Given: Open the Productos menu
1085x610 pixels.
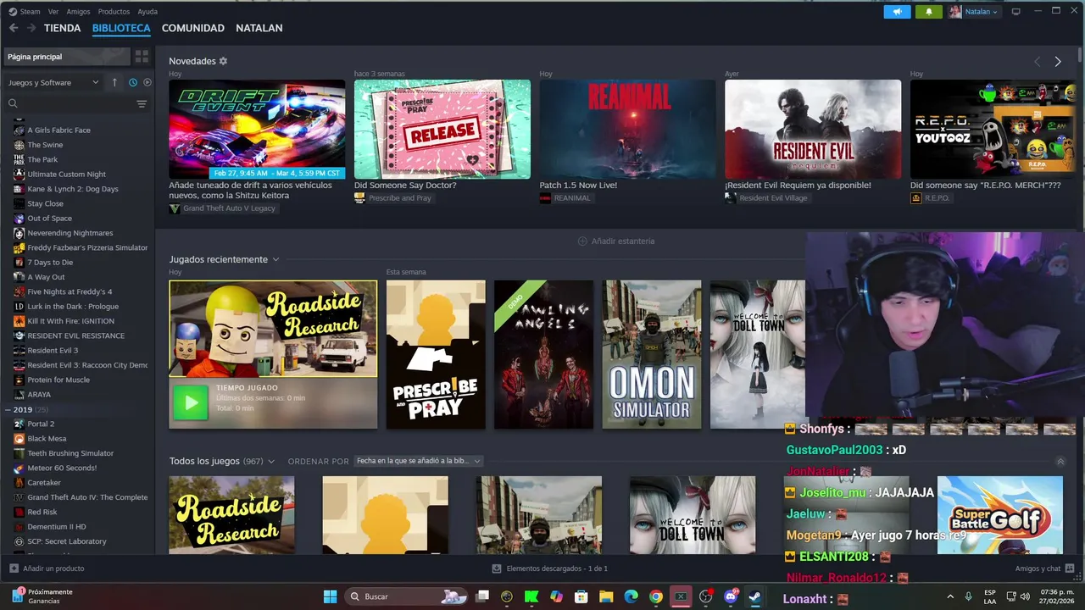Looking at the screenshot, I should tap(114, 12).
